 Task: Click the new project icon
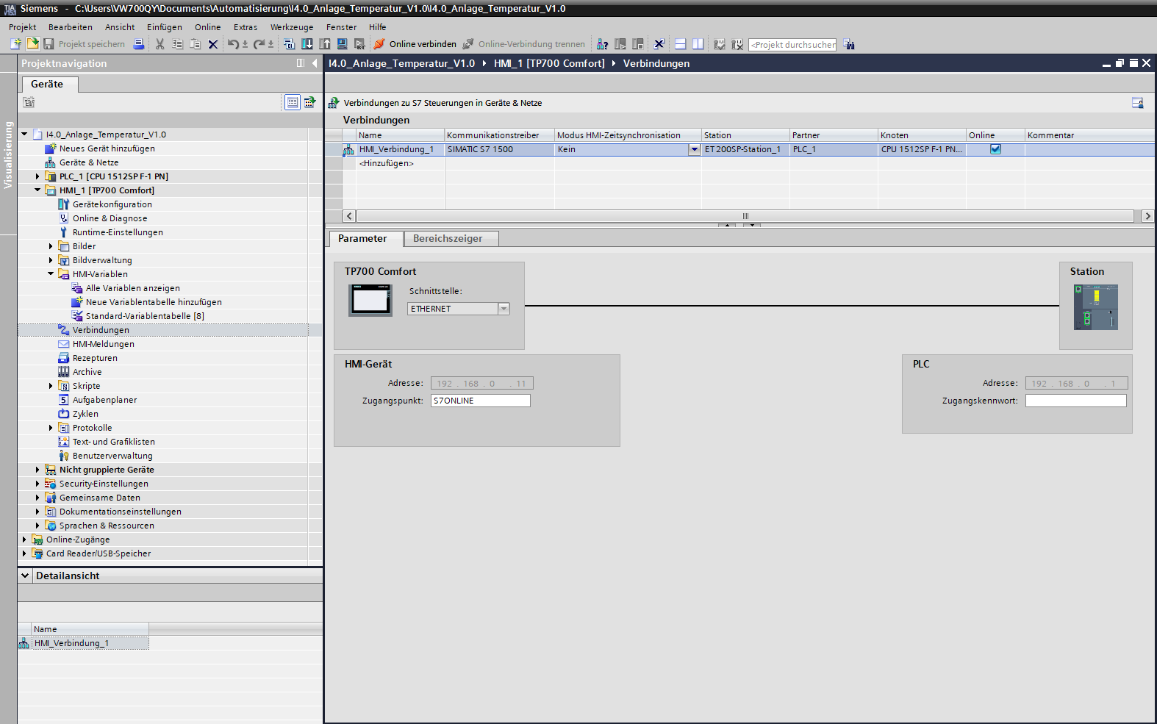15,44
